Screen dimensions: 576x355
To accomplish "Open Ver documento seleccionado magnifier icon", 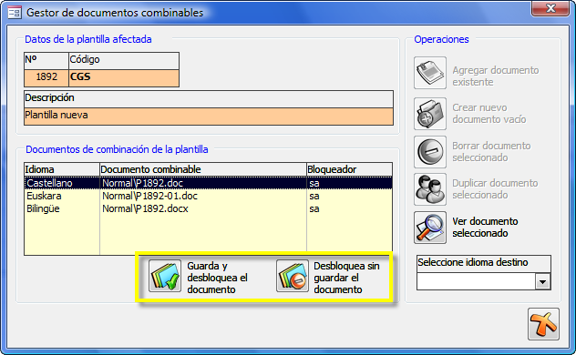I will point(430,228).
